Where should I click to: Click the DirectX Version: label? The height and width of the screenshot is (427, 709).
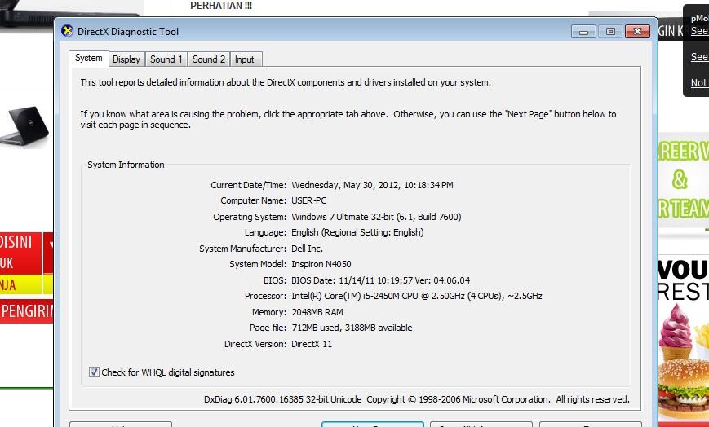[x=255, y=344]
